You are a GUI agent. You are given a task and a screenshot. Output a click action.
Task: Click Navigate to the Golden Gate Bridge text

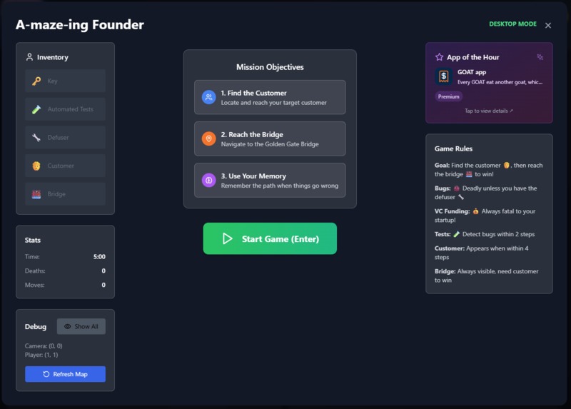point(270,144)
